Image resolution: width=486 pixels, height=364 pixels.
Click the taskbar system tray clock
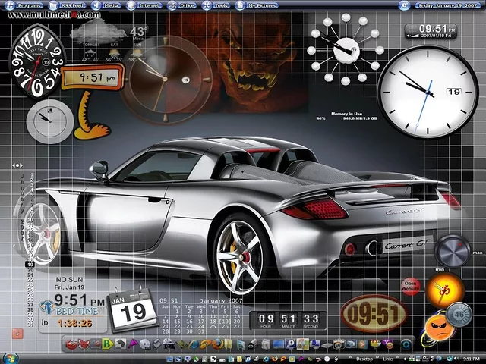pyautogui.click(x=470, y=358)
